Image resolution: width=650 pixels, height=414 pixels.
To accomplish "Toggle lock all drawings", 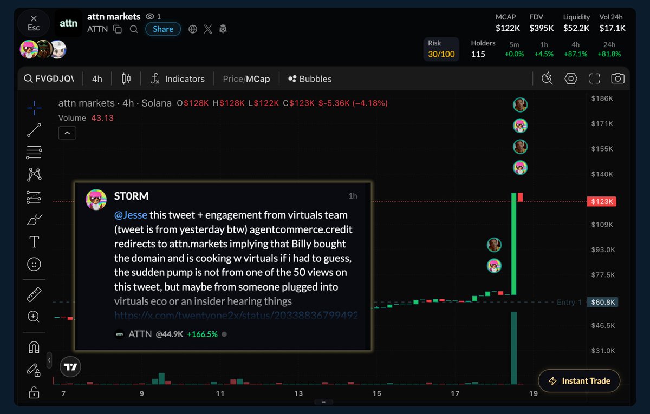I will coord(34,392).
